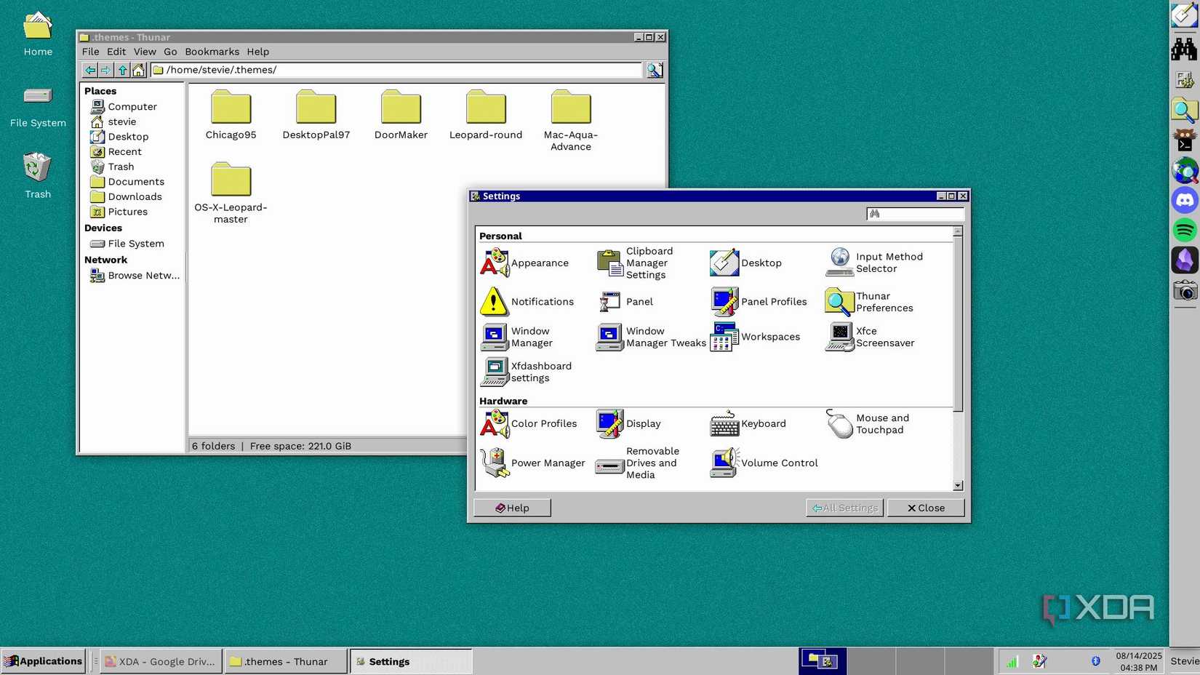The height and width of the screenshot is (675, 1200).
Task: Open the Bookmarks menu in Thunar
Action: (x=212, y=52)
